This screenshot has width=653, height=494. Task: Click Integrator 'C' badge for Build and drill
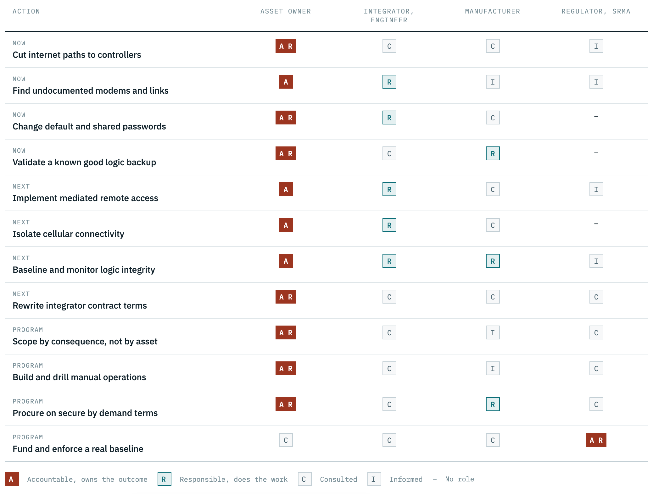pyautogui.click(x=389, y=368)
